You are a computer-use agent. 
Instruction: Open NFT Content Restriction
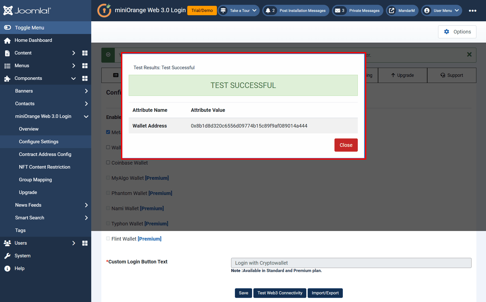point(45,167)
